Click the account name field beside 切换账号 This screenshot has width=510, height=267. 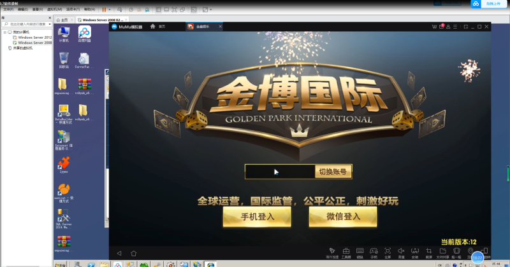click(280, 172)
